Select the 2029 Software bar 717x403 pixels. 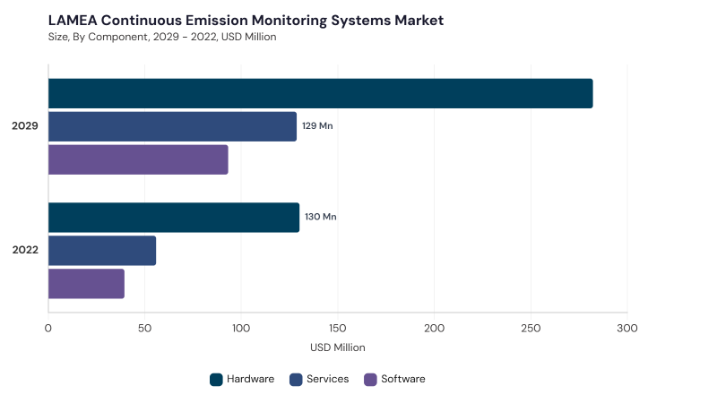[138, 159]
